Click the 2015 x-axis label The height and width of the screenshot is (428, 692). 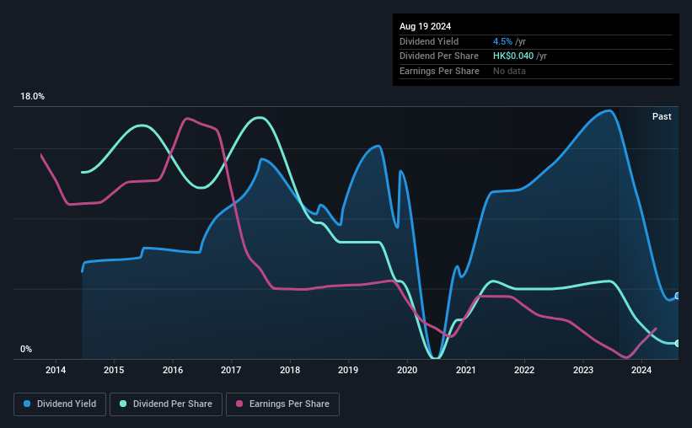114,370
